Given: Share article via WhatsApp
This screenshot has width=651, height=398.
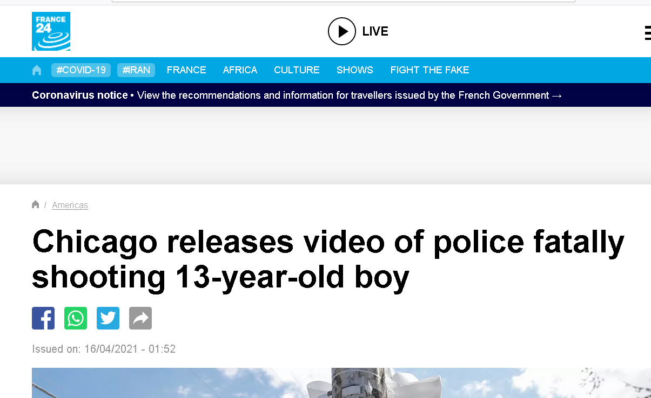Looking at the screenshot, I should click(76, 318).
